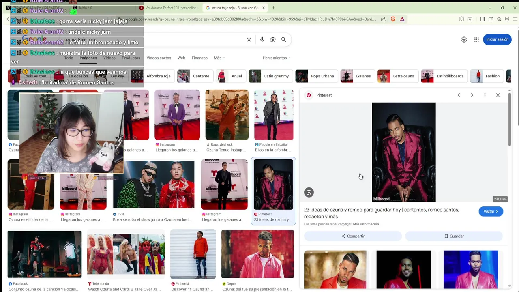
Task: Open Google Lens image search icon
Action: (273, 39)
